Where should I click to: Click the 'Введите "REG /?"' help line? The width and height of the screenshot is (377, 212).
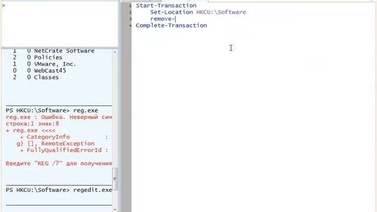(x=59, y=164)
